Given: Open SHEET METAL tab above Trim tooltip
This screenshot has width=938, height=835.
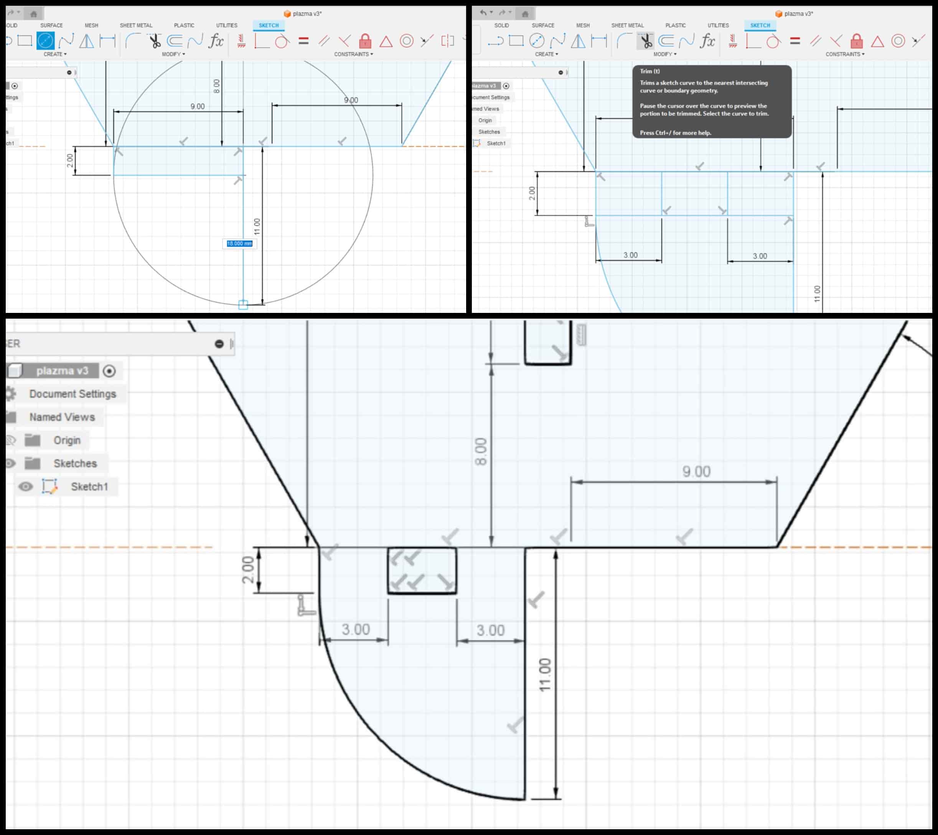Looking at the screenshot, I should 627,25.
